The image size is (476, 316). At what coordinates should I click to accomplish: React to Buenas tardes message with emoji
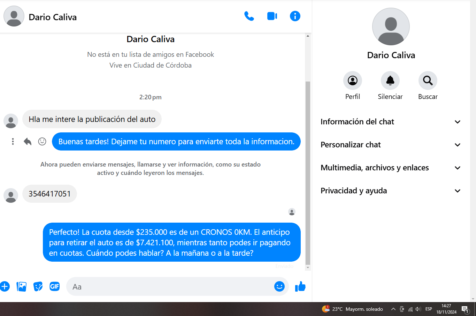tap(42, 141)
